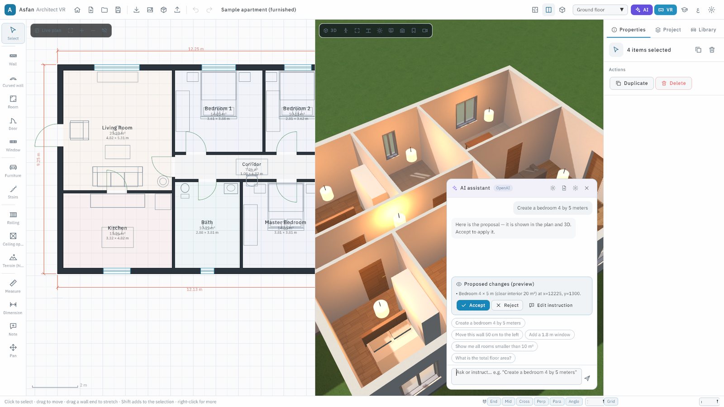Switch to the Pan tool
This screenshot has width=724, height=407.
[13, 351]
